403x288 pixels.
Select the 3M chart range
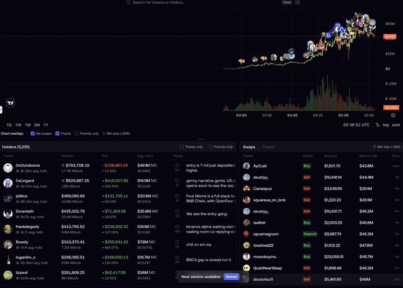tap(37, 125)
